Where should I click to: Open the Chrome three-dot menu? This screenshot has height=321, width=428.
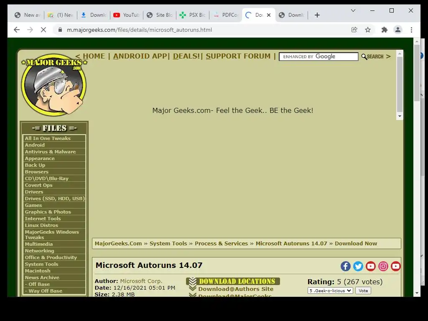coord(411,30)
